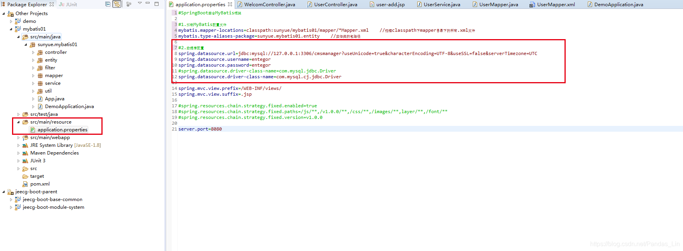Select the src/main/java source folder

[45, 37]
